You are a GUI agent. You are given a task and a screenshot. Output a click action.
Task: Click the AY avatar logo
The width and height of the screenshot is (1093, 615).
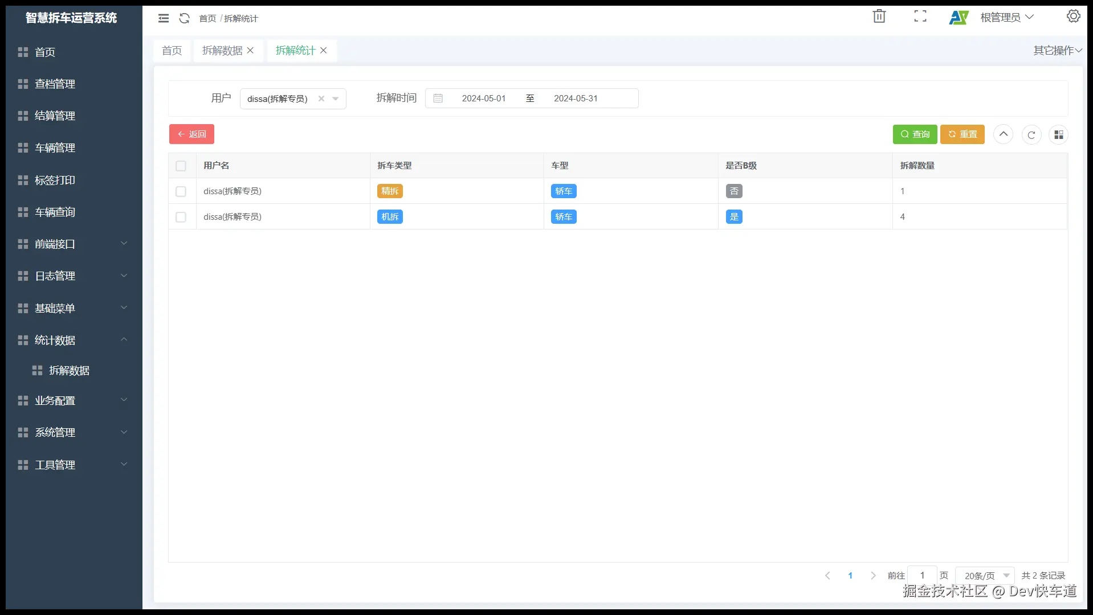pos(959,18)
